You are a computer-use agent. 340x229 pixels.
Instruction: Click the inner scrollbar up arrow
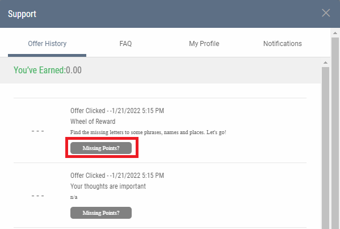(x=325, y=63)
